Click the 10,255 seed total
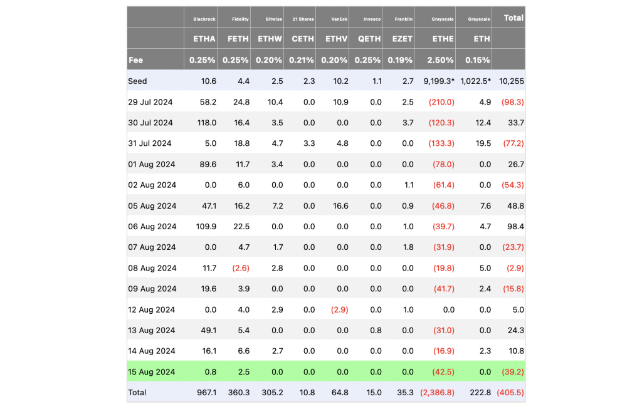 512,81
